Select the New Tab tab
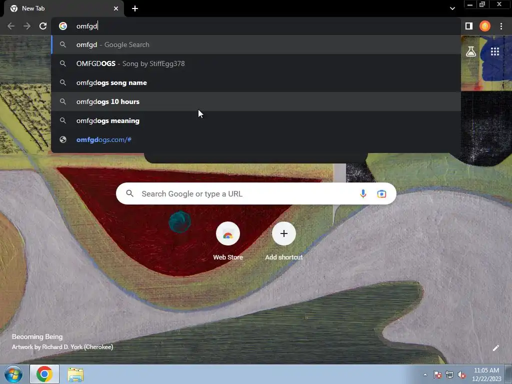512x384 pixels. (64, 8)
